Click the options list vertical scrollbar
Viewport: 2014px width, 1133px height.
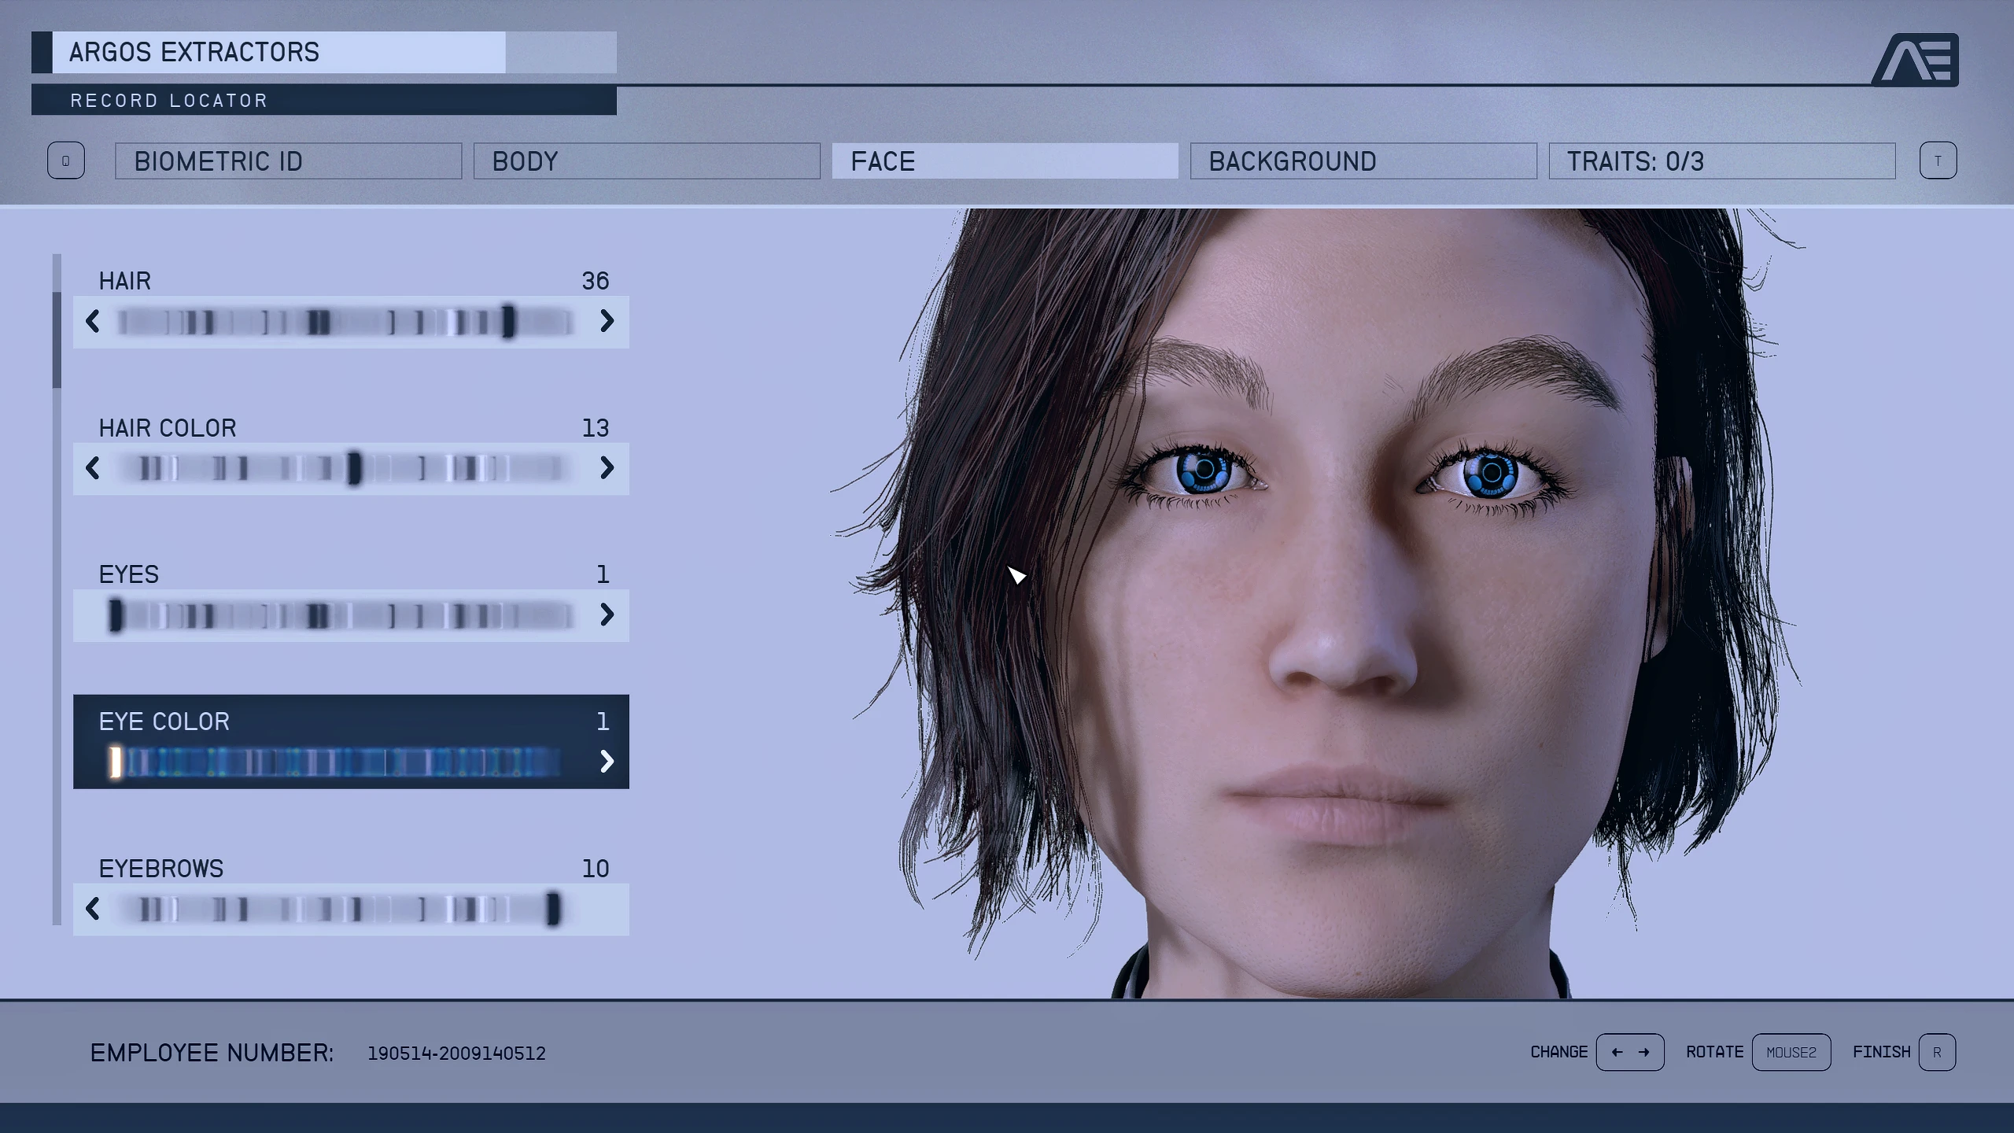57,340
